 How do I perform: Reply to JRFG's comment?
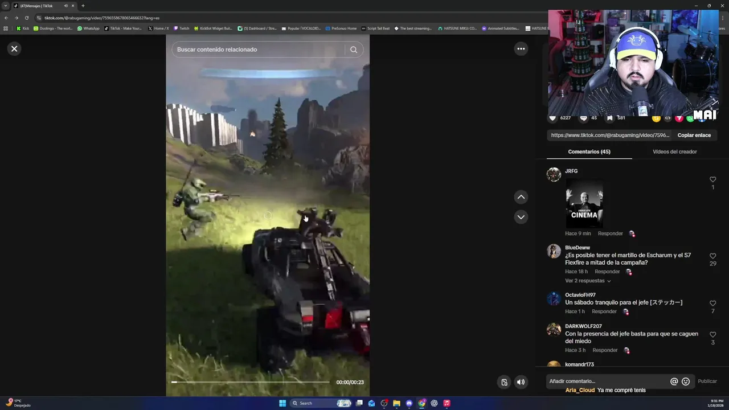(x=610, y=233)
